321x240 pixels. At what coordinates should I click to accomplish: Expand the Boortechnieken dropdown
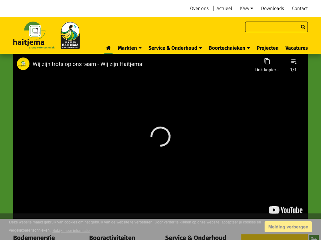click(229, 48)
